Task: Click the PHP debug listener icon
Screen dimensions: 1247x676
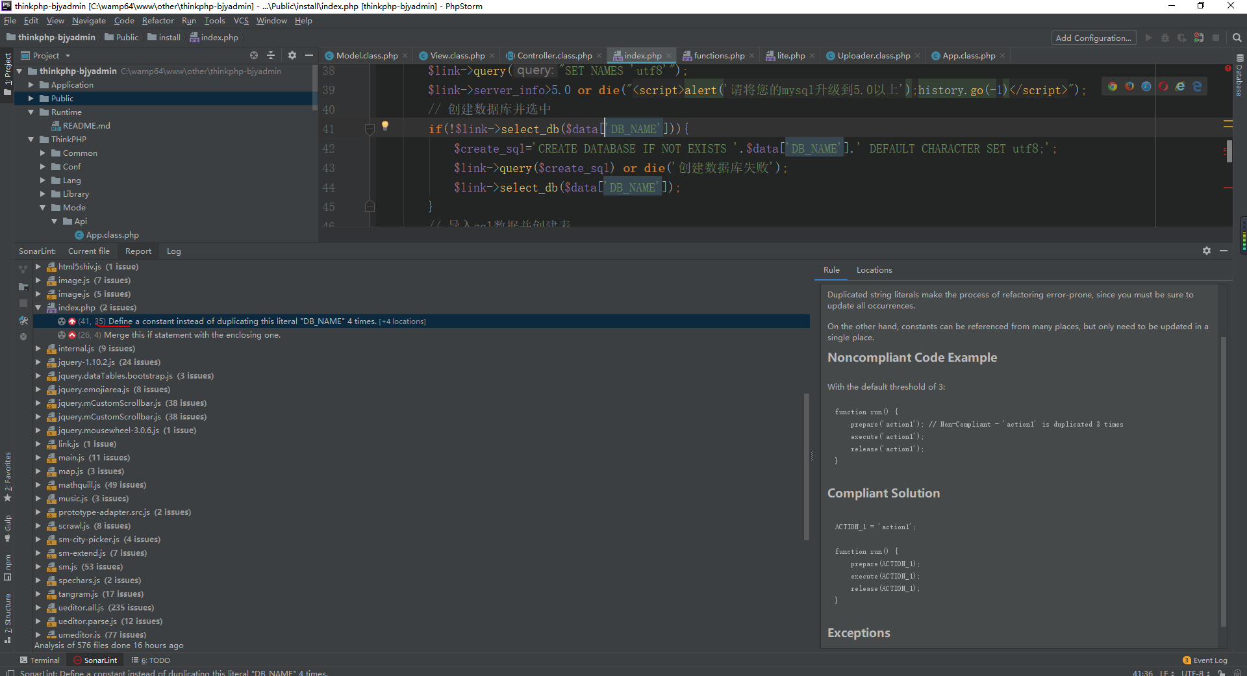Action: coord(1198,38)
